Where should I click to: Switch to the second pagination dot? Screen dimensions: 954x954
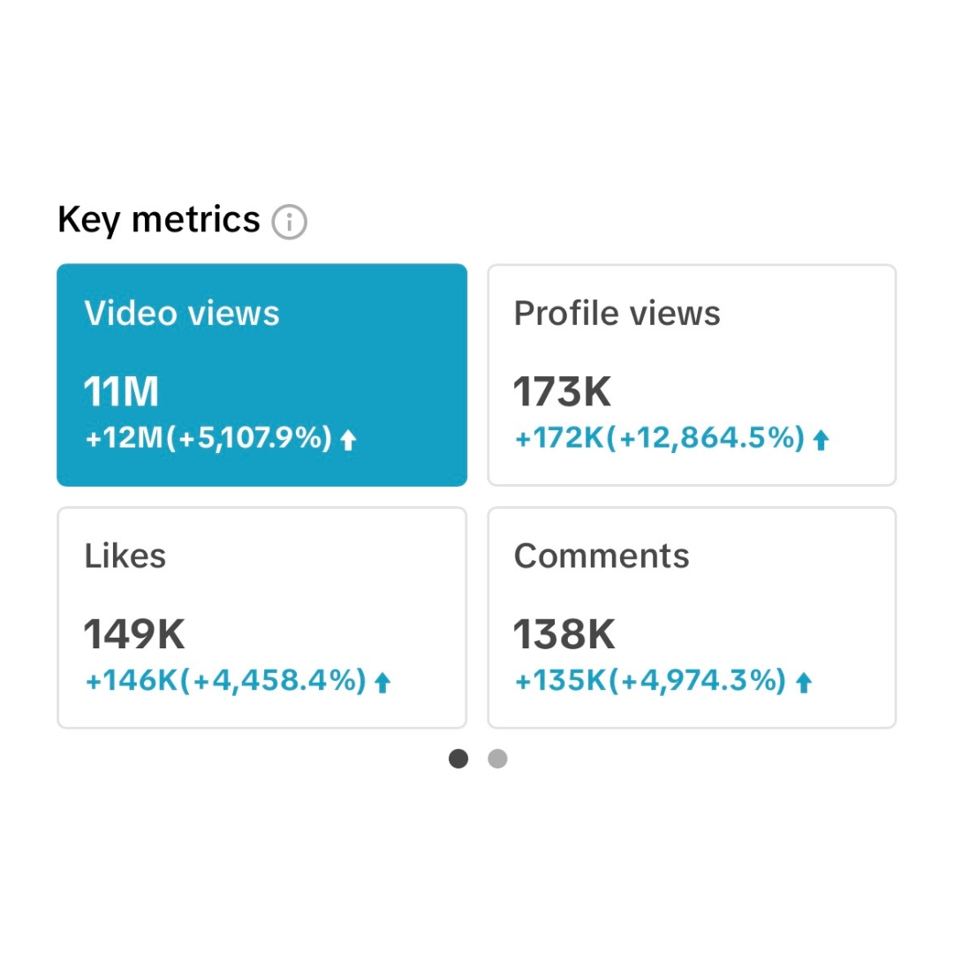pos(497,759)
